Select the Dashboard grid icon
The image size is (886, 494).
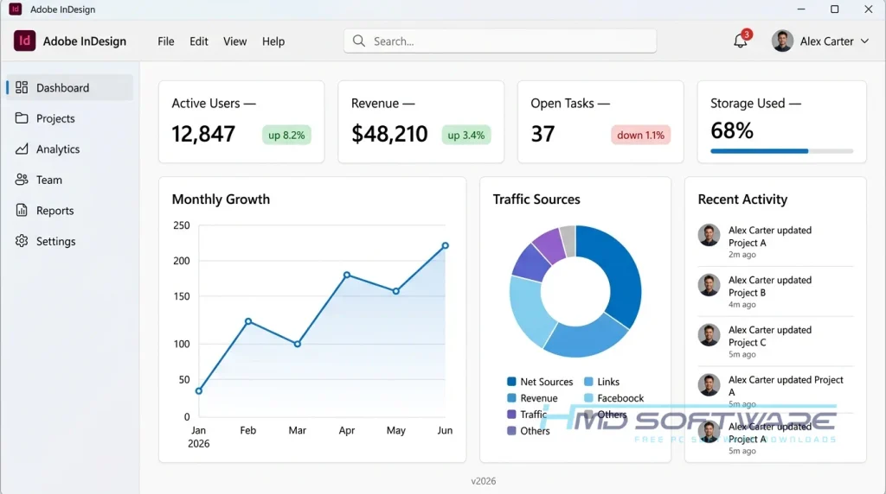tap(22, 87)
